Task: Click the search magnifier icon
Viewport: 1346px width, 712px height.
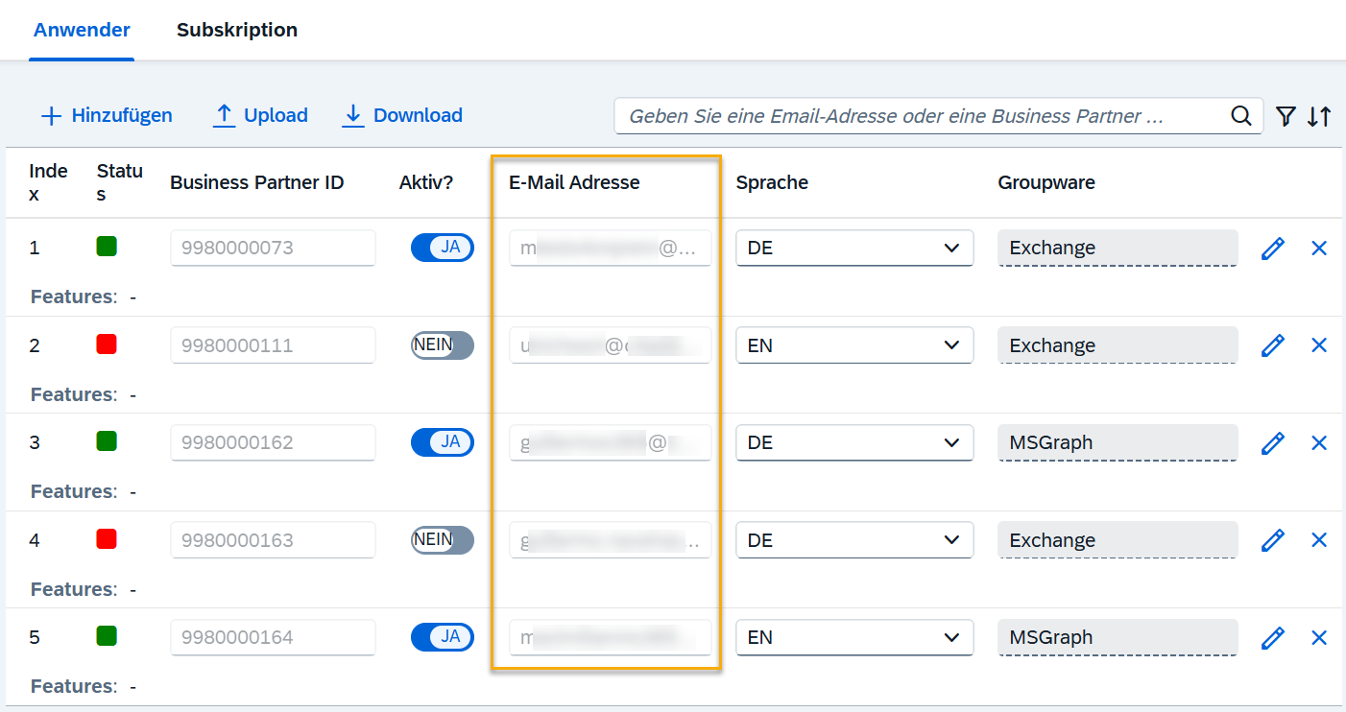Action: click(1241, 116)
